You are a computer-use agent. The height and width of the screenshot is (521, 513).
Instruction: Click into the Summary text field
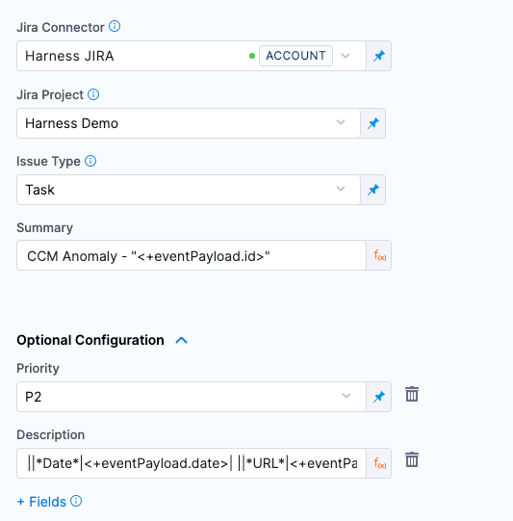(192, 255)
